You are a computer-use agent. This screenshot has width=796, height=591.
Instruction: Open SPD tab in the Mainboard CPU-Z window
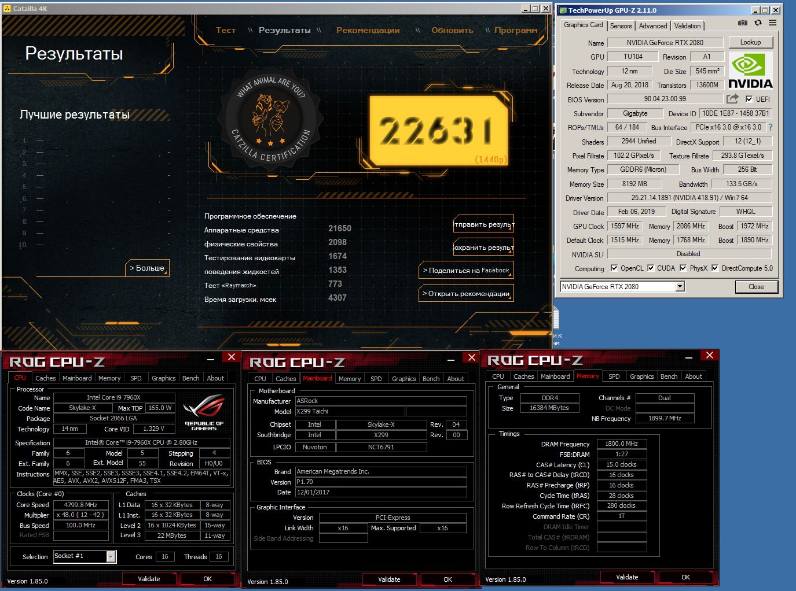(x=376, y=379)
